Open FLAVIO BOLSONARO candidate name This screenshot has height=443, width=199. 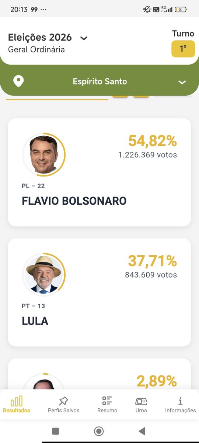point(74,201)
